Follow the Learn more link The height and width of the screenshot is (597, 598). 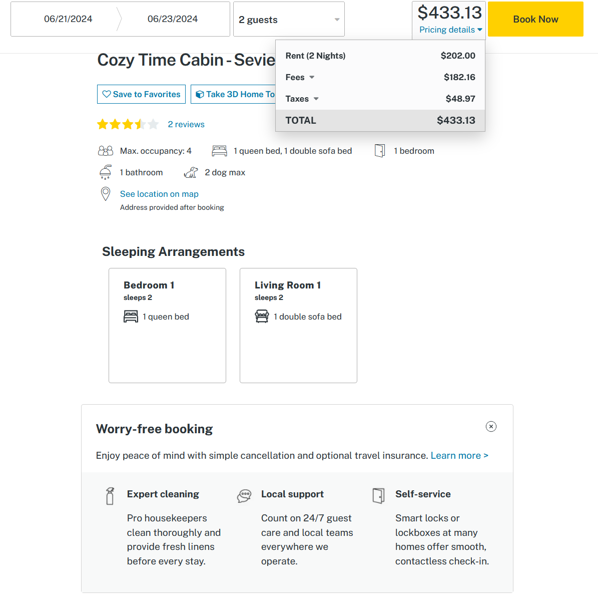tap(459, 455)
